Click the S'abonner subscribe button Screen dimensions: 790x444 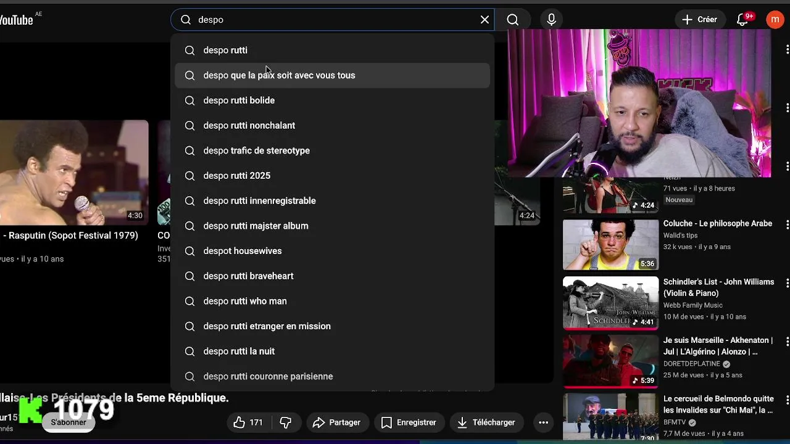[69, 422]
